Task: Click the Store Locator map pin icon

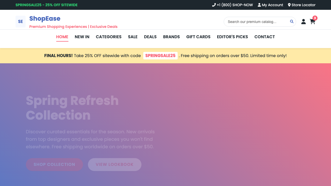Action: [x=289, y=5]
